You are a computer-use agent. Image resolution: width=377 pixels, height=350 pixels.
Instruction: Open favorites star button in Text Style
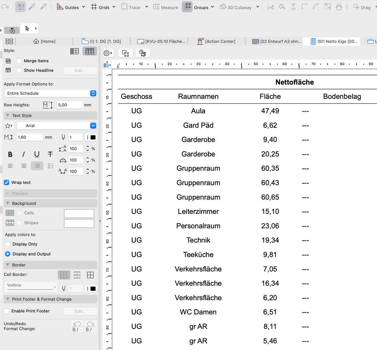coord(9,126)
